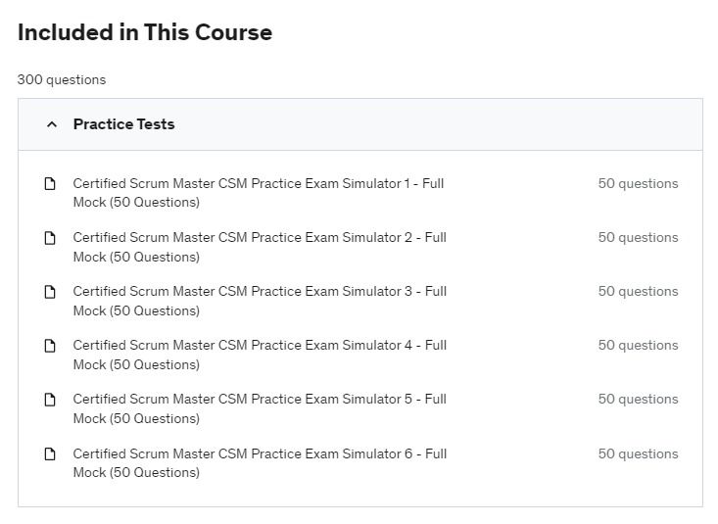Open CSM Practice Exam Simulator 4 title
The width and height of the screenshot is (718, 524).
click(x=259, y=355)
